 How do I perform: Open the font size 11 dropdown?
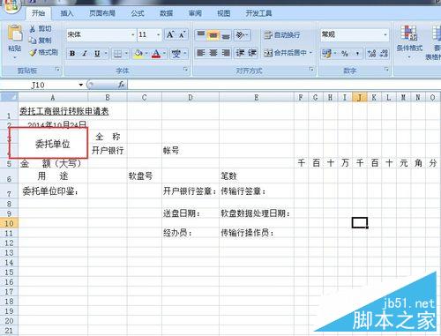click(x=159, y=34)
